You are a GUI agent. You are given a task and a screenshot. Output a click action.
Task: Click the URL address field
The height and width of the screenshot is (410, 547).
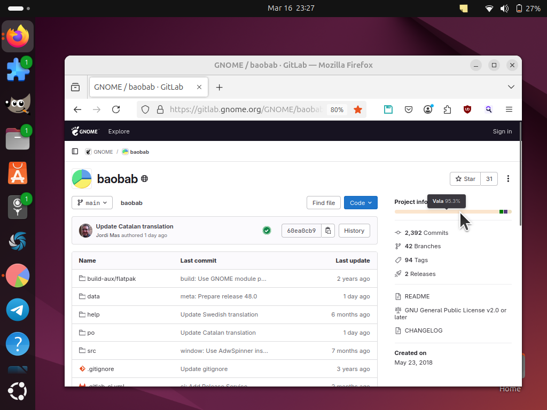coord(246,109)
